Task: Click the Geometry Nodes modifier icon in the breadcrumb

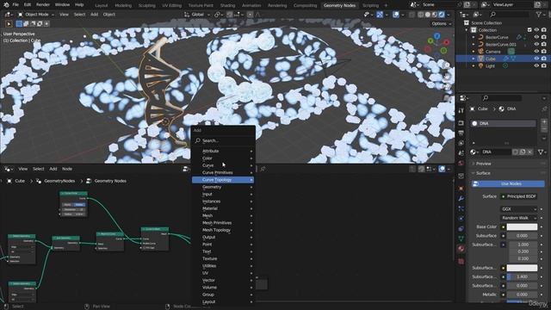Action: [39, 181]
